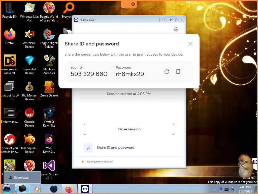258x194 pixels.
Task: Click the power plug tray icon
Action: pos(233,189)
